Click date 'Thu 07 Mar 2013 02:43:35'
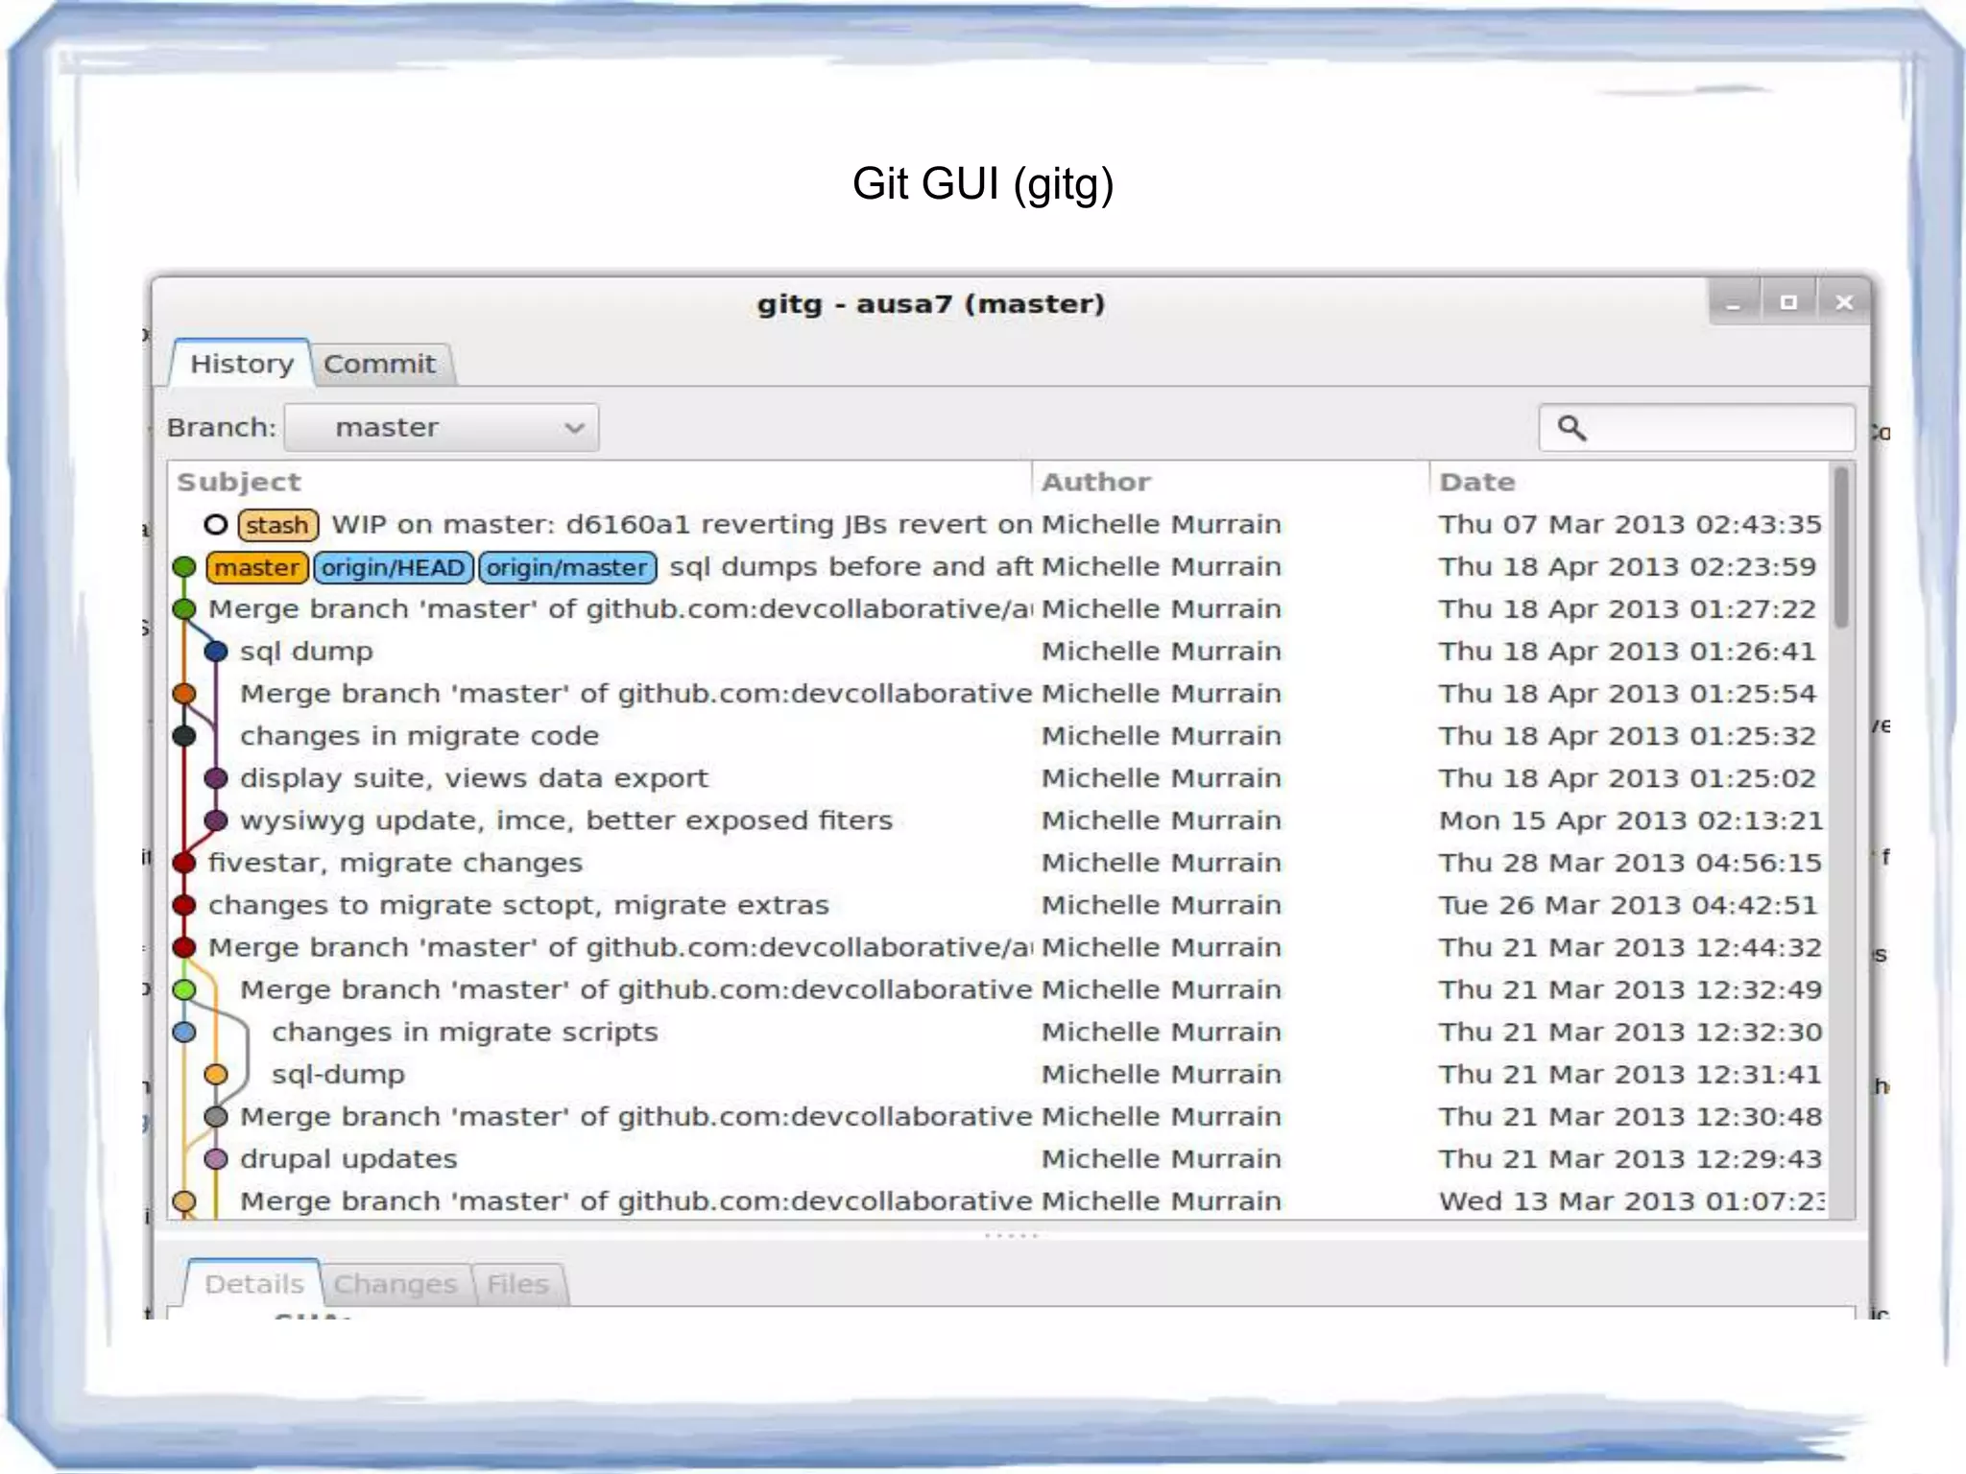Viewport: 1966px width, 1474px height. [1629, 525]
